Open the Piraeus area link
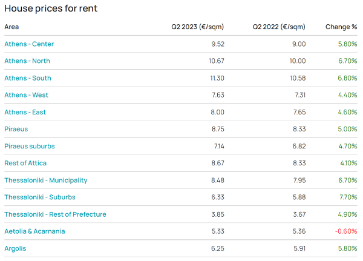This screenshot has width=363, height=261. pyautogui.click(x=16, y=129)
